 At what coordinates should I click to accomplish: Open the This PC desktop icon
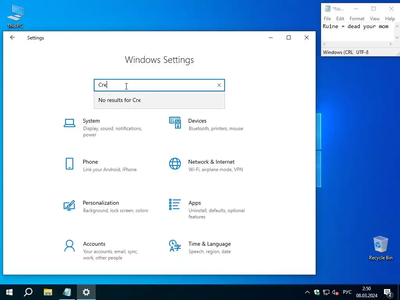pyautogui.click(x=15, y=16)
